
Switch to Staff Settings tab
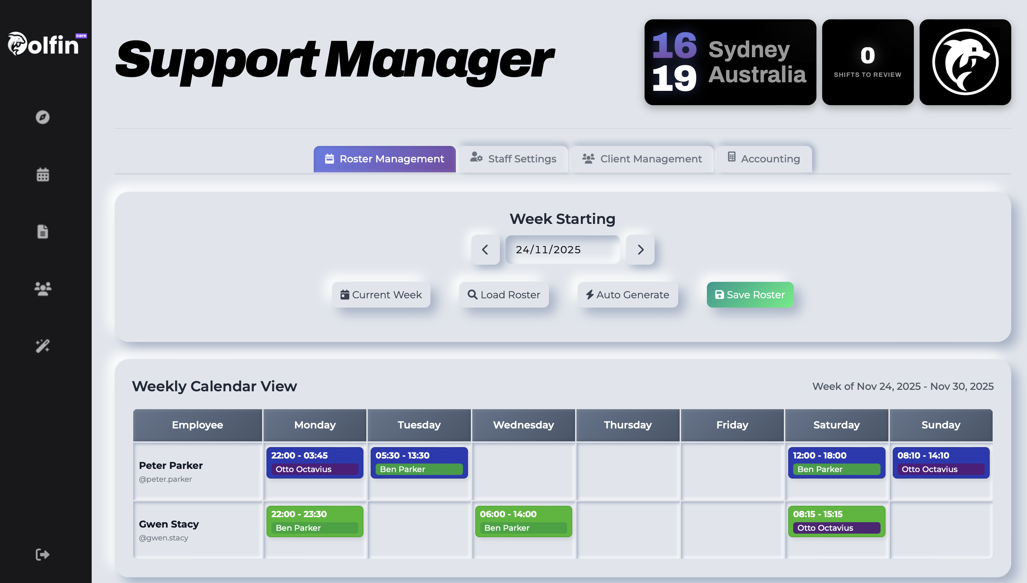[513, 159]
